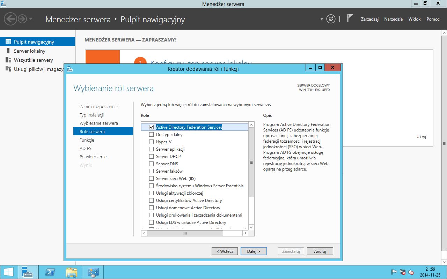The height and width of the screenshot is (279, 447).
Task: Check the Serwer faksów role
Action: tap(151, 171)
